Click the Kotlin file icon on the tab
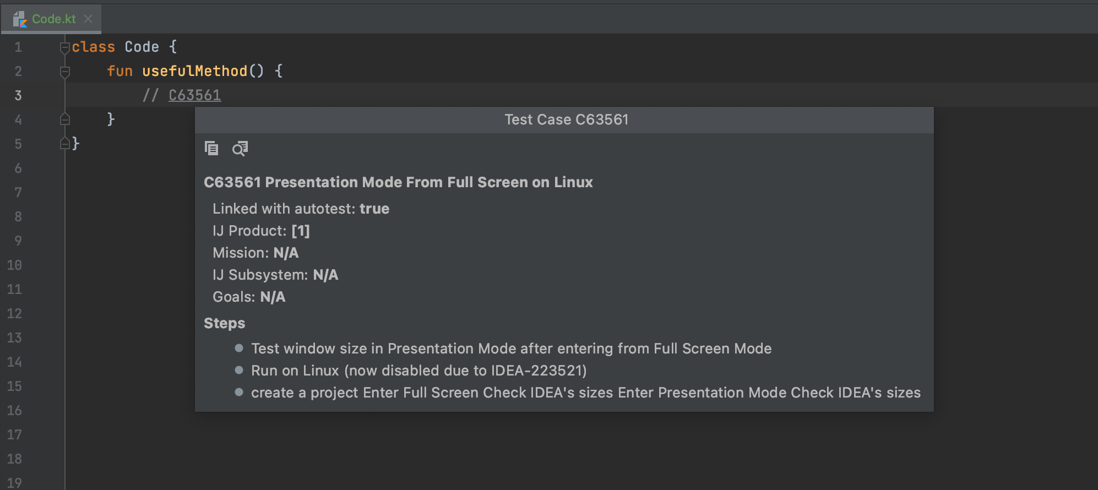This screenshot has width=1098, height=490. click(20, 19)
